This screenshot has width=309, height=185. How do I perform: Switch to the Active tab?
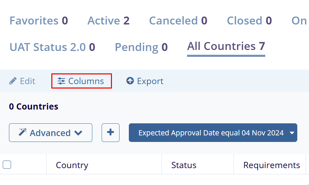(108, 21)
